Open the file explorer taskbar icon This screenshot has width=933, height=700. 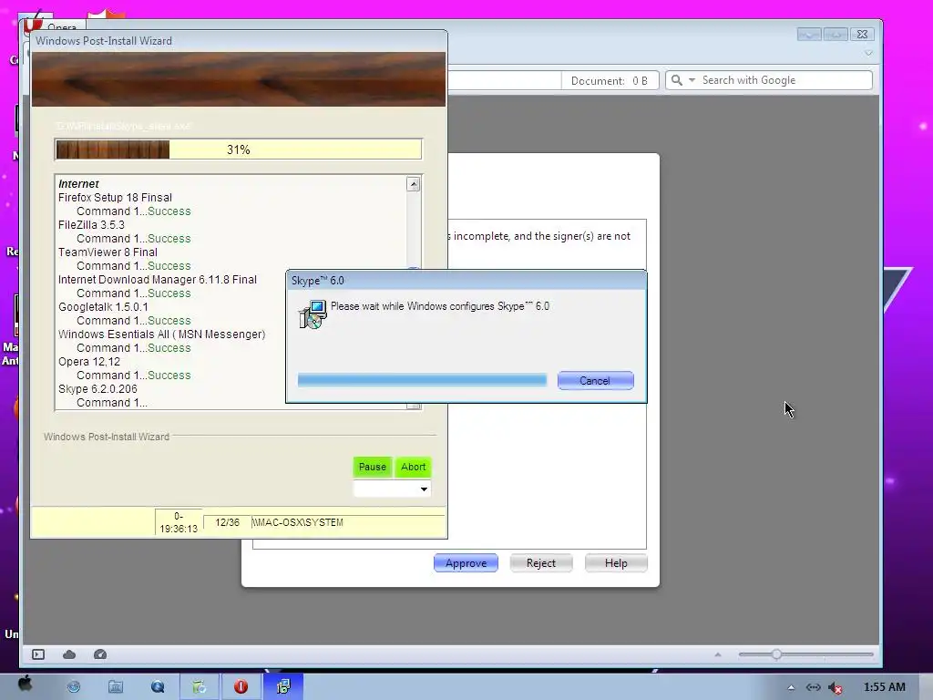(x=116, y=687)
